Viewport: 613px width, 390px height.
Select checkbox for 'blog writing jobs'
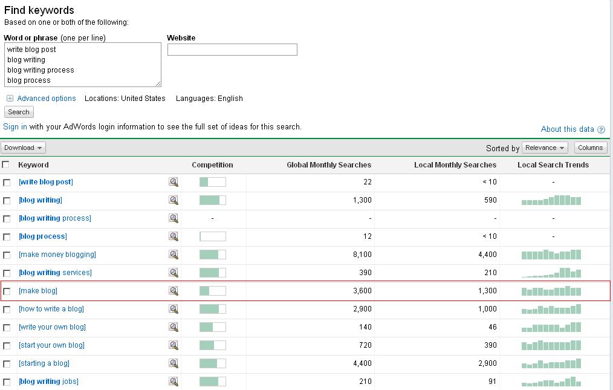7,382
